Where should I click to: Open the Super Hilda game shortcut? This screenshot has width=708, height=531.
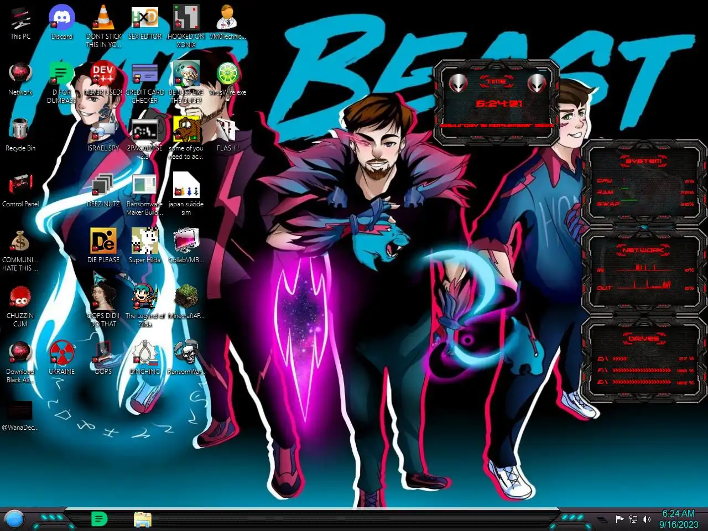tap(145, 247)
